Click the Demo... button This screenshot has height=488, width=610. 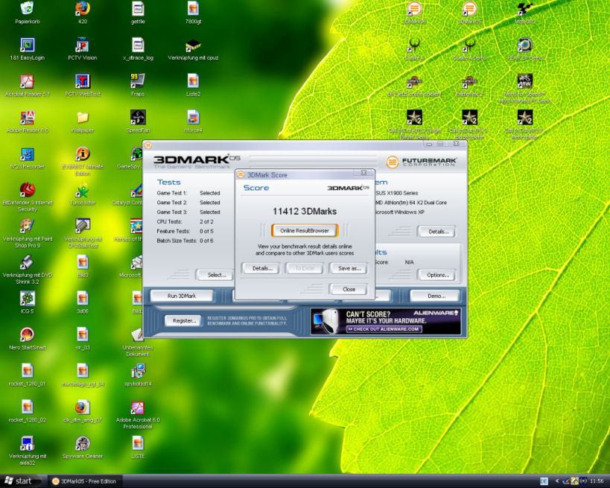[435, 296]
